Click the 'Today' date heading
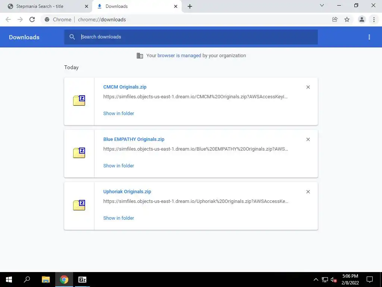382x287 pixels. pyautogui.click(x=71, y=67)
